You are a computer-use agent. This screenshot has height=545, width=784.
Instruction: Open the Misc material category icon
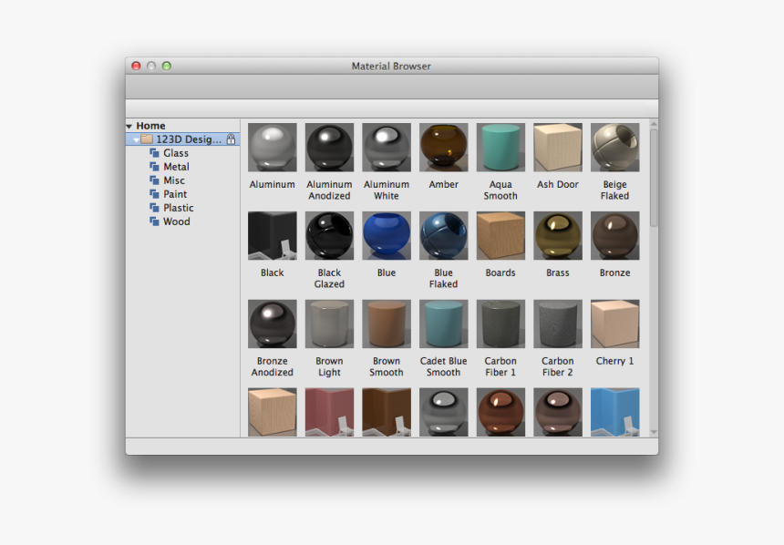point(153,180)
